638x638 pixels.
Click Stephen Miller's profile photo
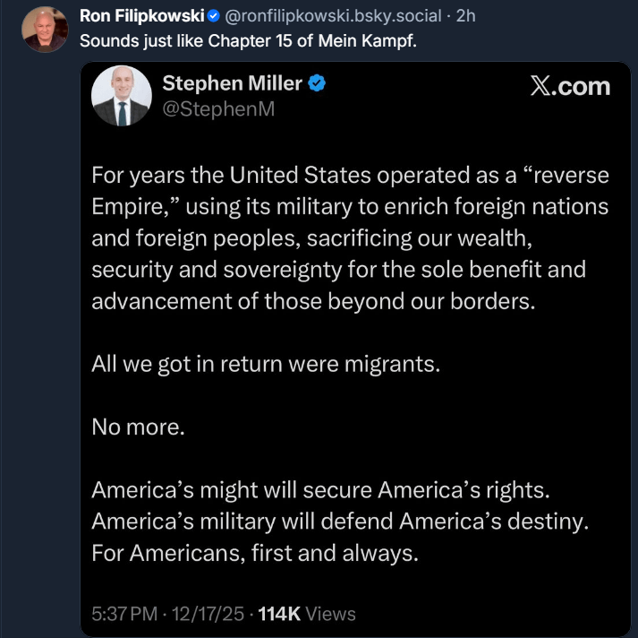point(121,95)
